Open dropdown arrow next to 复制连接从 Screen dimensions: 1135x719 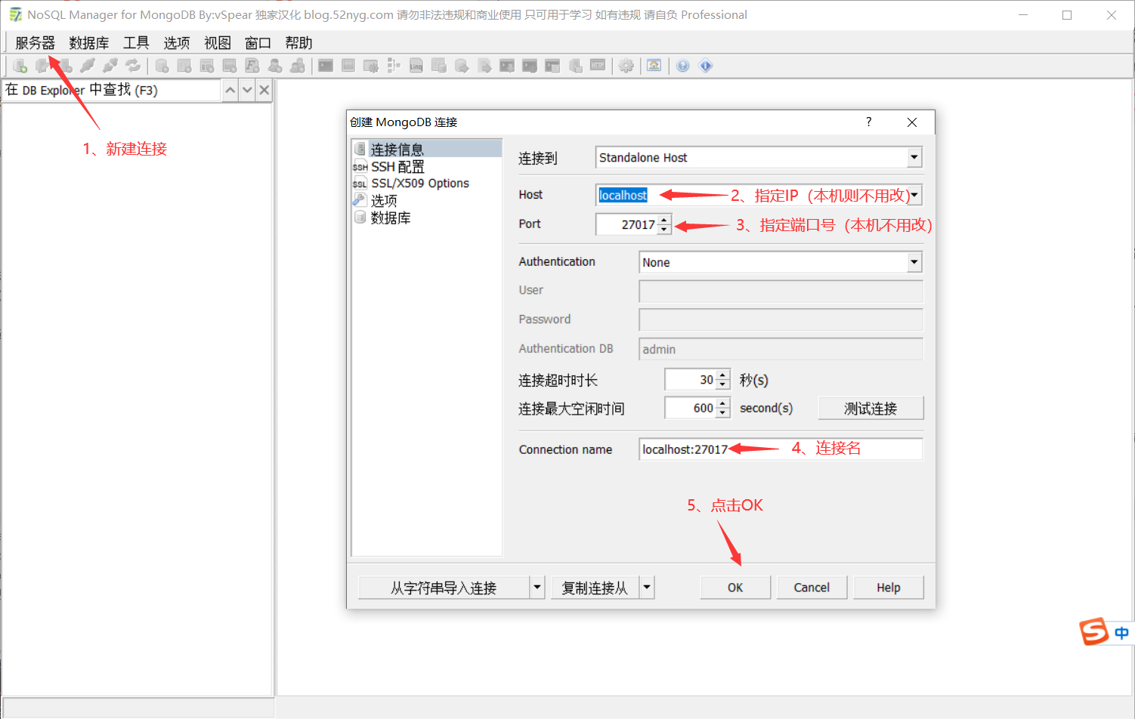click(647, 588)
